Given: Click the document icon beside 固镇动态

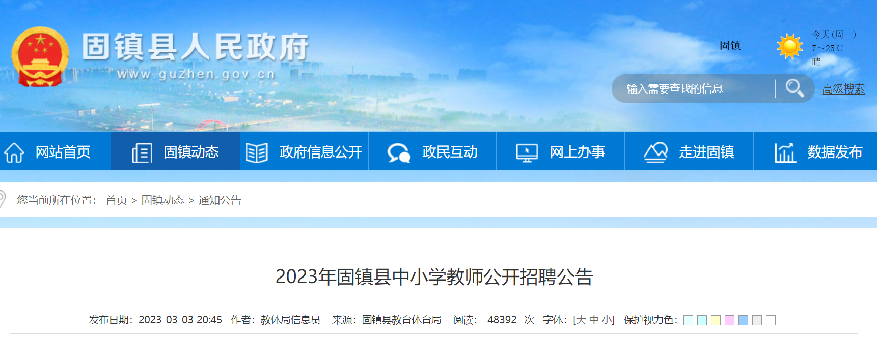Looking at the screenshot, I should point(142,152).
